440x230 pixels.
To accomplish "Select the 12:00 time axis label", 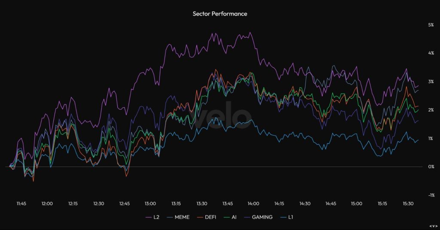I will (x=47, y=204).
